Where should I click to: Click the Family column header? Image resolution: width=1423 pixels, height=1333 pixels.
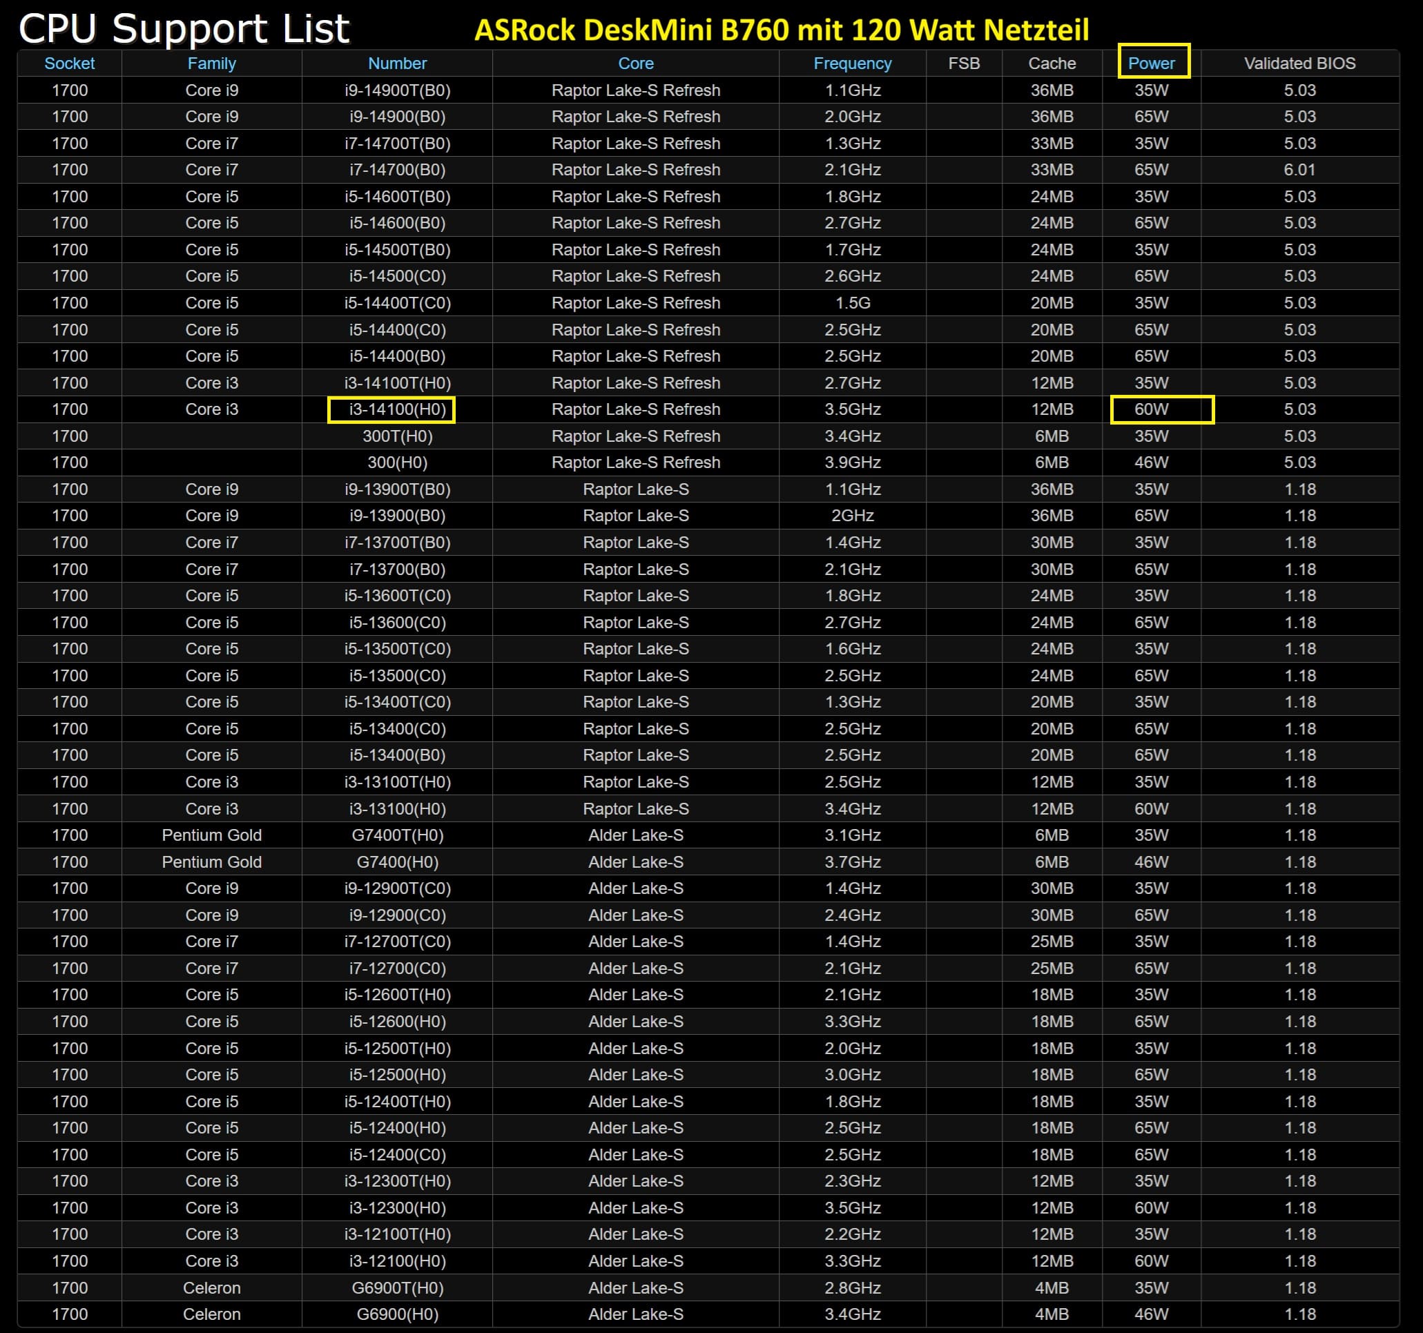tap(211, 63)
